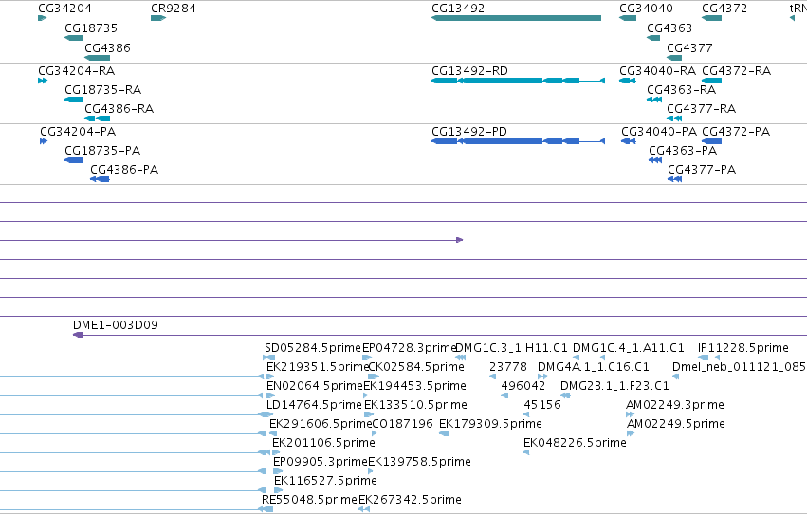
Task: Select the CG13492-PD protein glyph
Action: tap(519, 141)
